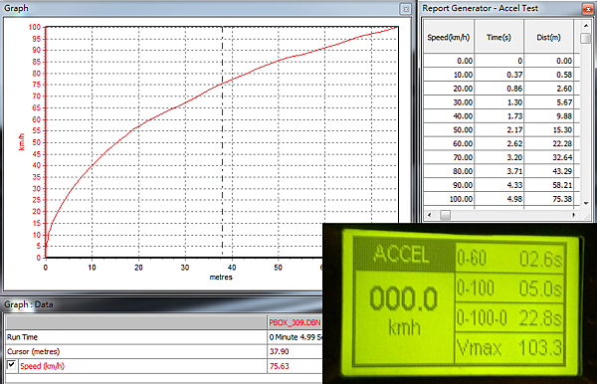Select the 4.33 time cell
Viewport: 597px width, 384px height.
tap(498, 185)
